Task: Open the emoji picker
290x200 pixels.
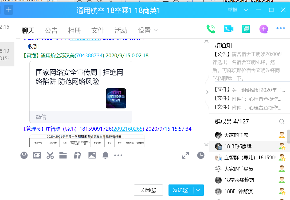Action: 24,155
